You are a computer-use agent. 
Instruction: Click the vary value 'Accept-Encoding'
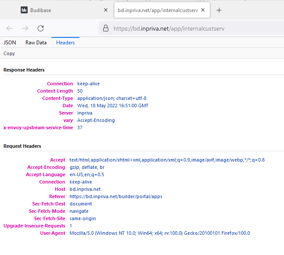tap(96, 120)
